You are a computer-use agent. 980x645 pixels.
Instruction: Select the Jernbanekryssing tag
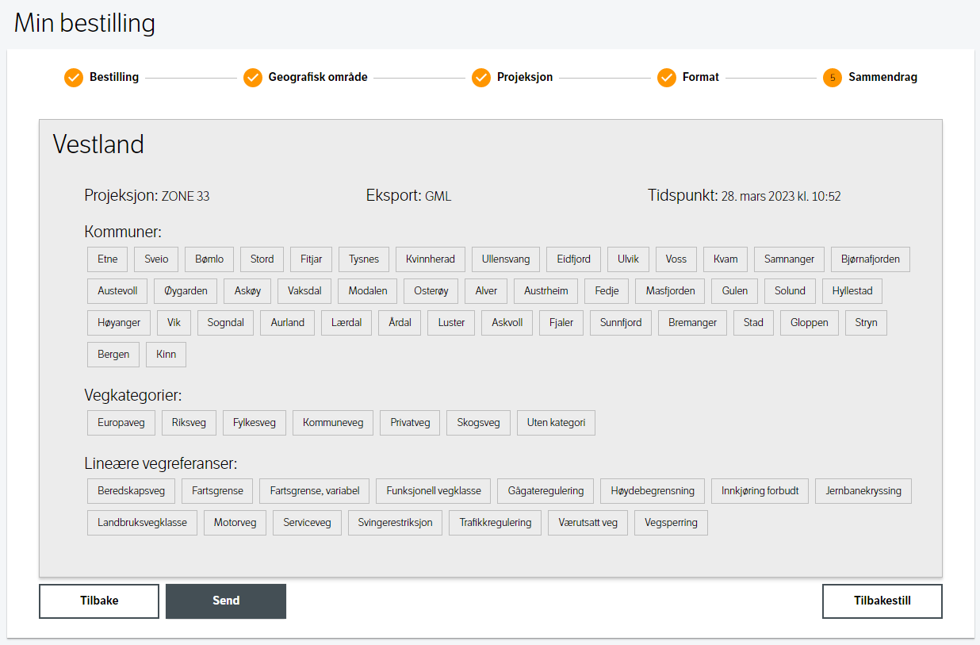(864, 491)
